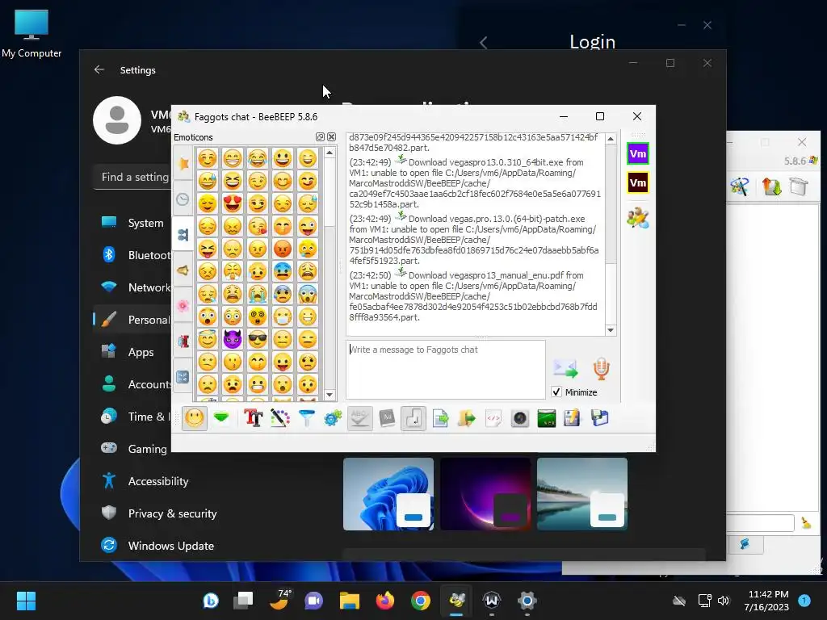Click the vegaspro13_manual_enu.pdf download message
827x620 pixels.
click(473, 296)
